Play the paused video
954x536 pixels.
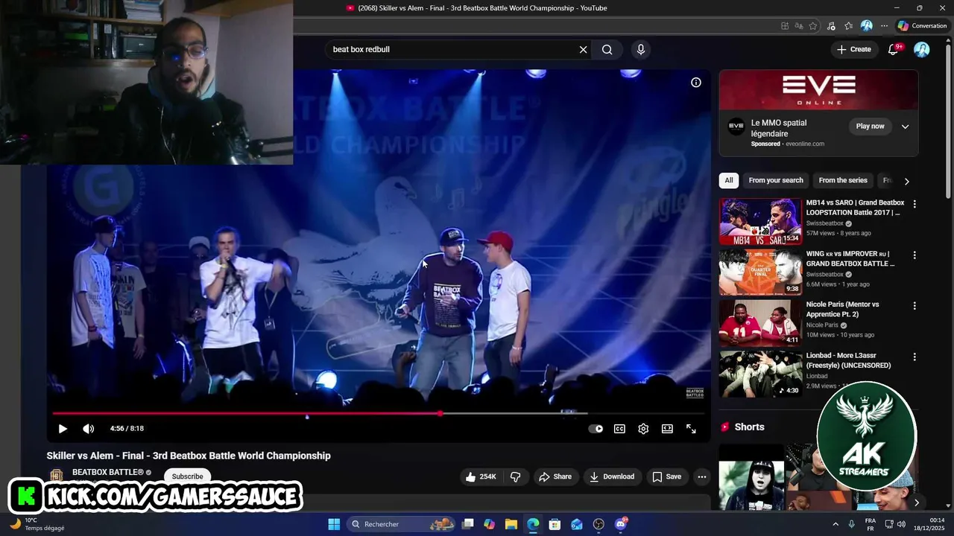[x=63, y=429]
